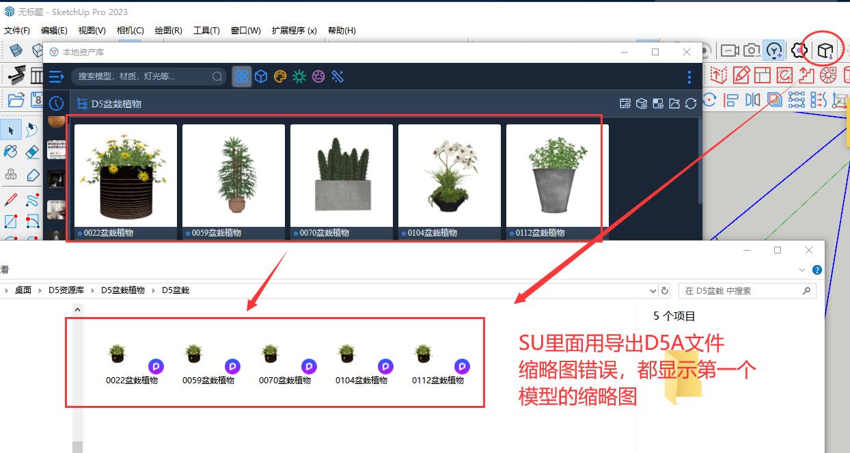Select the models category cube icon in asset library
Viewport: 850px width, 453px height.
pos(260,77)
